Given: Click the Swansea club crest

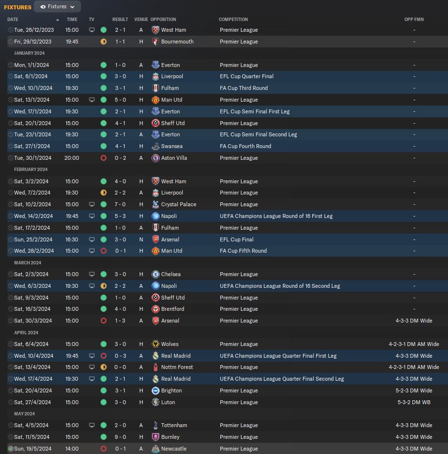Looking at the screenshot, I should click(155, 146).
